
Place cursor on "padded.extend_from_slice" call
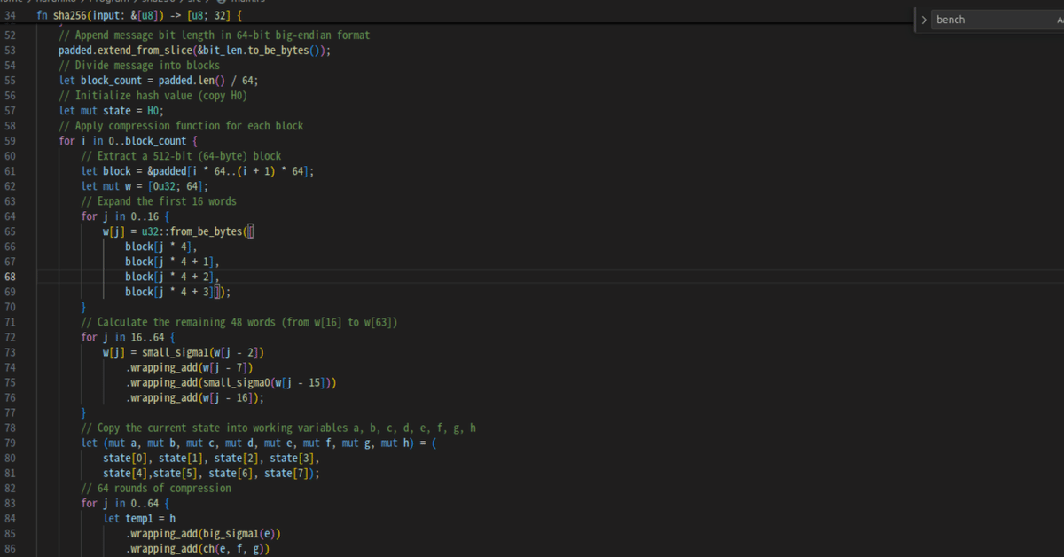(x=195, y=51)
